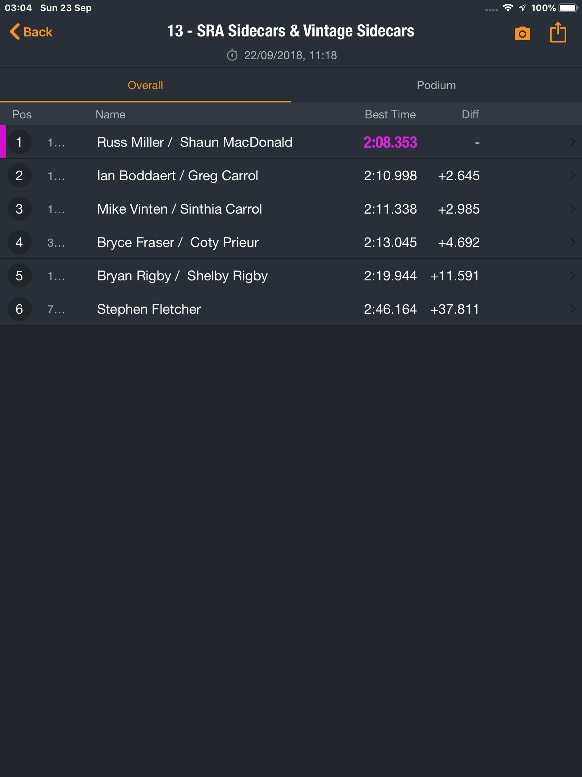Screen dimensions: 582x777
Task: Expand Stephen Fletcher row chevron
Action: pyautogui.click(x=573, y=309)
